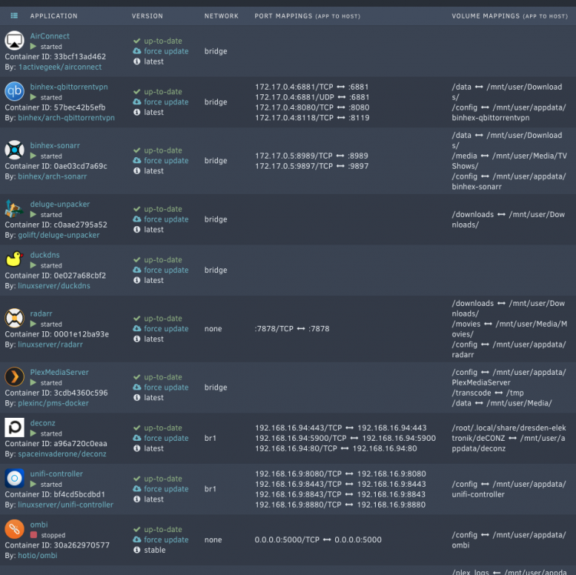Click the 172.17.0.5:8989/TCP port mapping
Viewport: 576px width, 575px height.
[311, 156]
